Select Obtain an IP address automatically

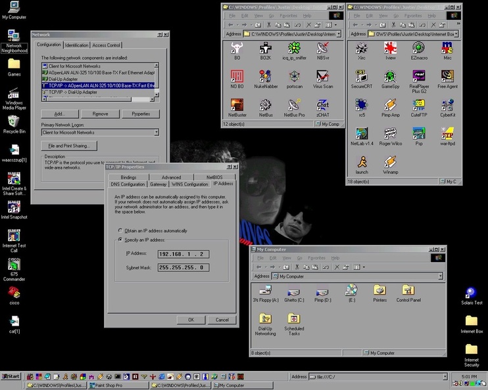click(x=120, y=230)
